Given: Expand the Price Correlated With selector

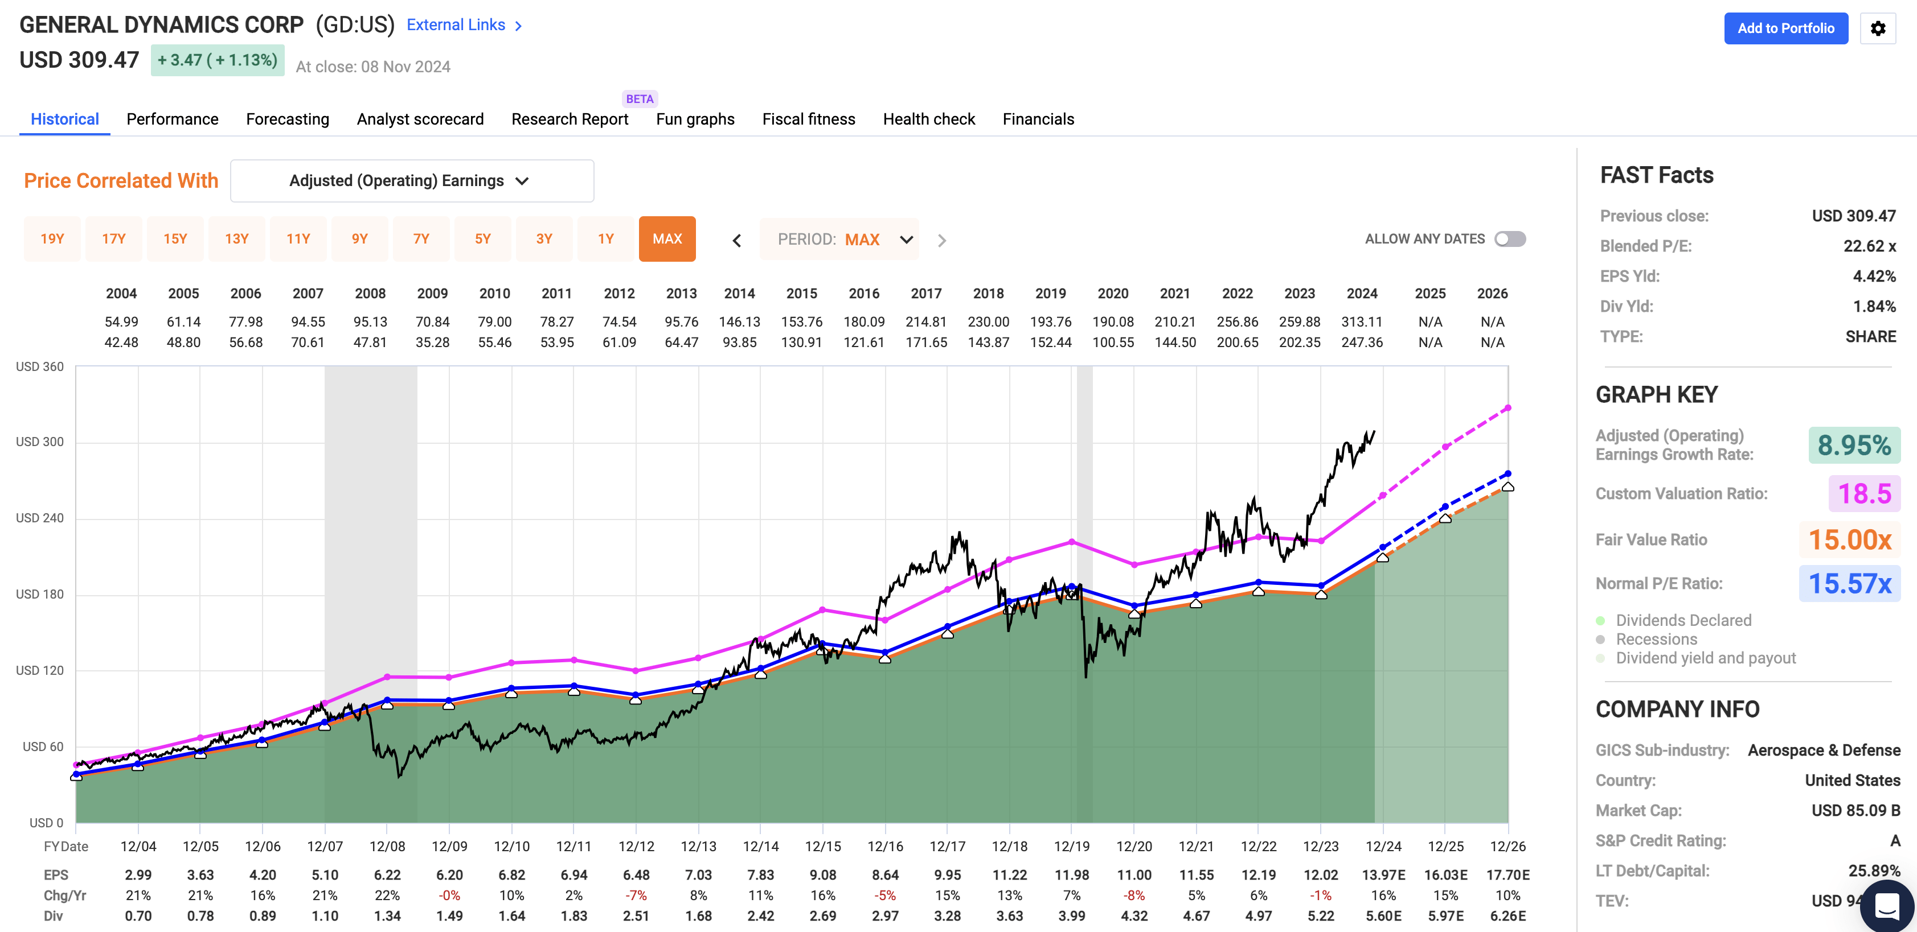Looking at the screenshot, I should (412, 180).
